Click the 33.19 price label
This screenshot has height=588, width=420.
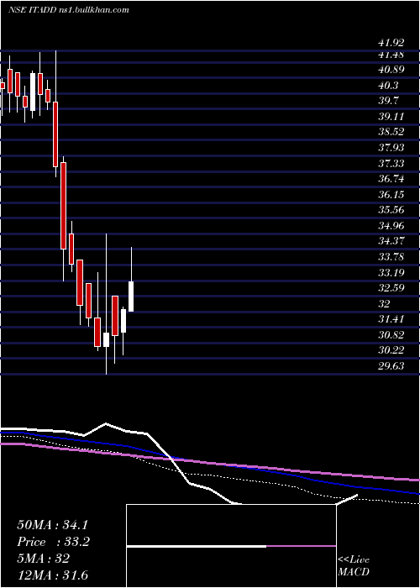pos(391,272)
